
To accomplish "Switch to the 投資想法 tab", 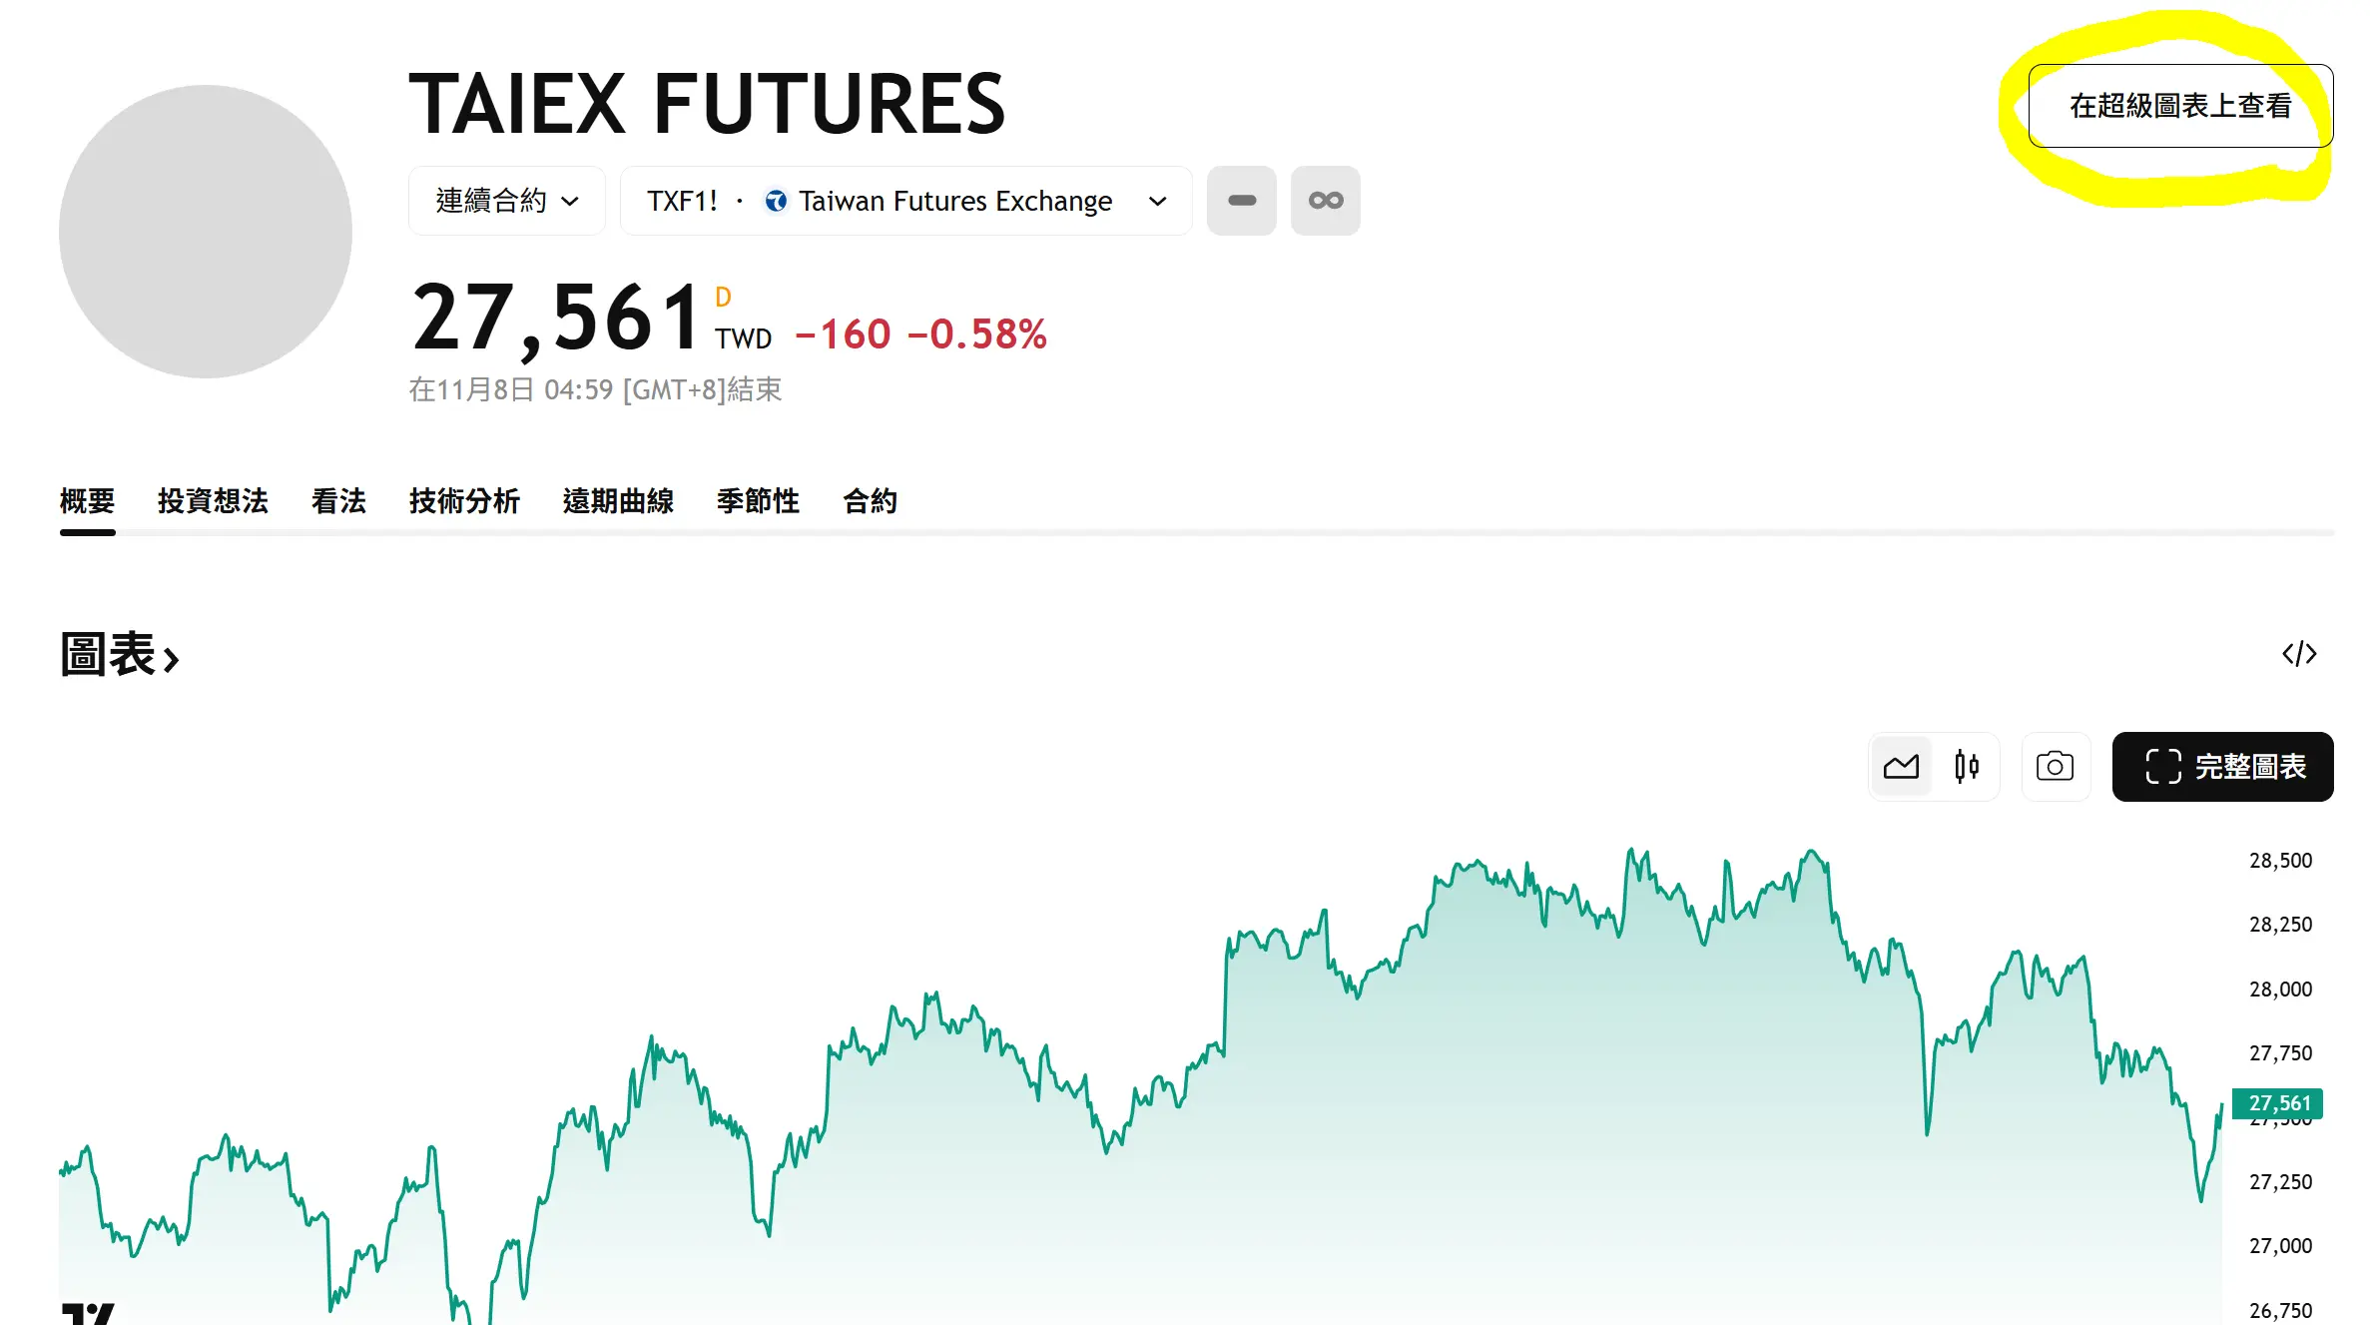I will point(213,501).
